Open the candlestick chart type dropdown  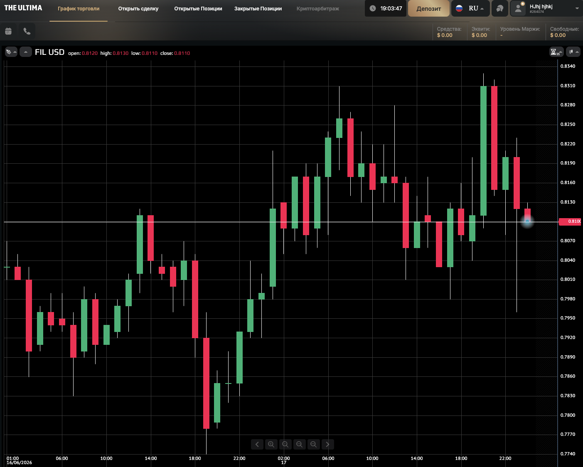click(573, 52)
